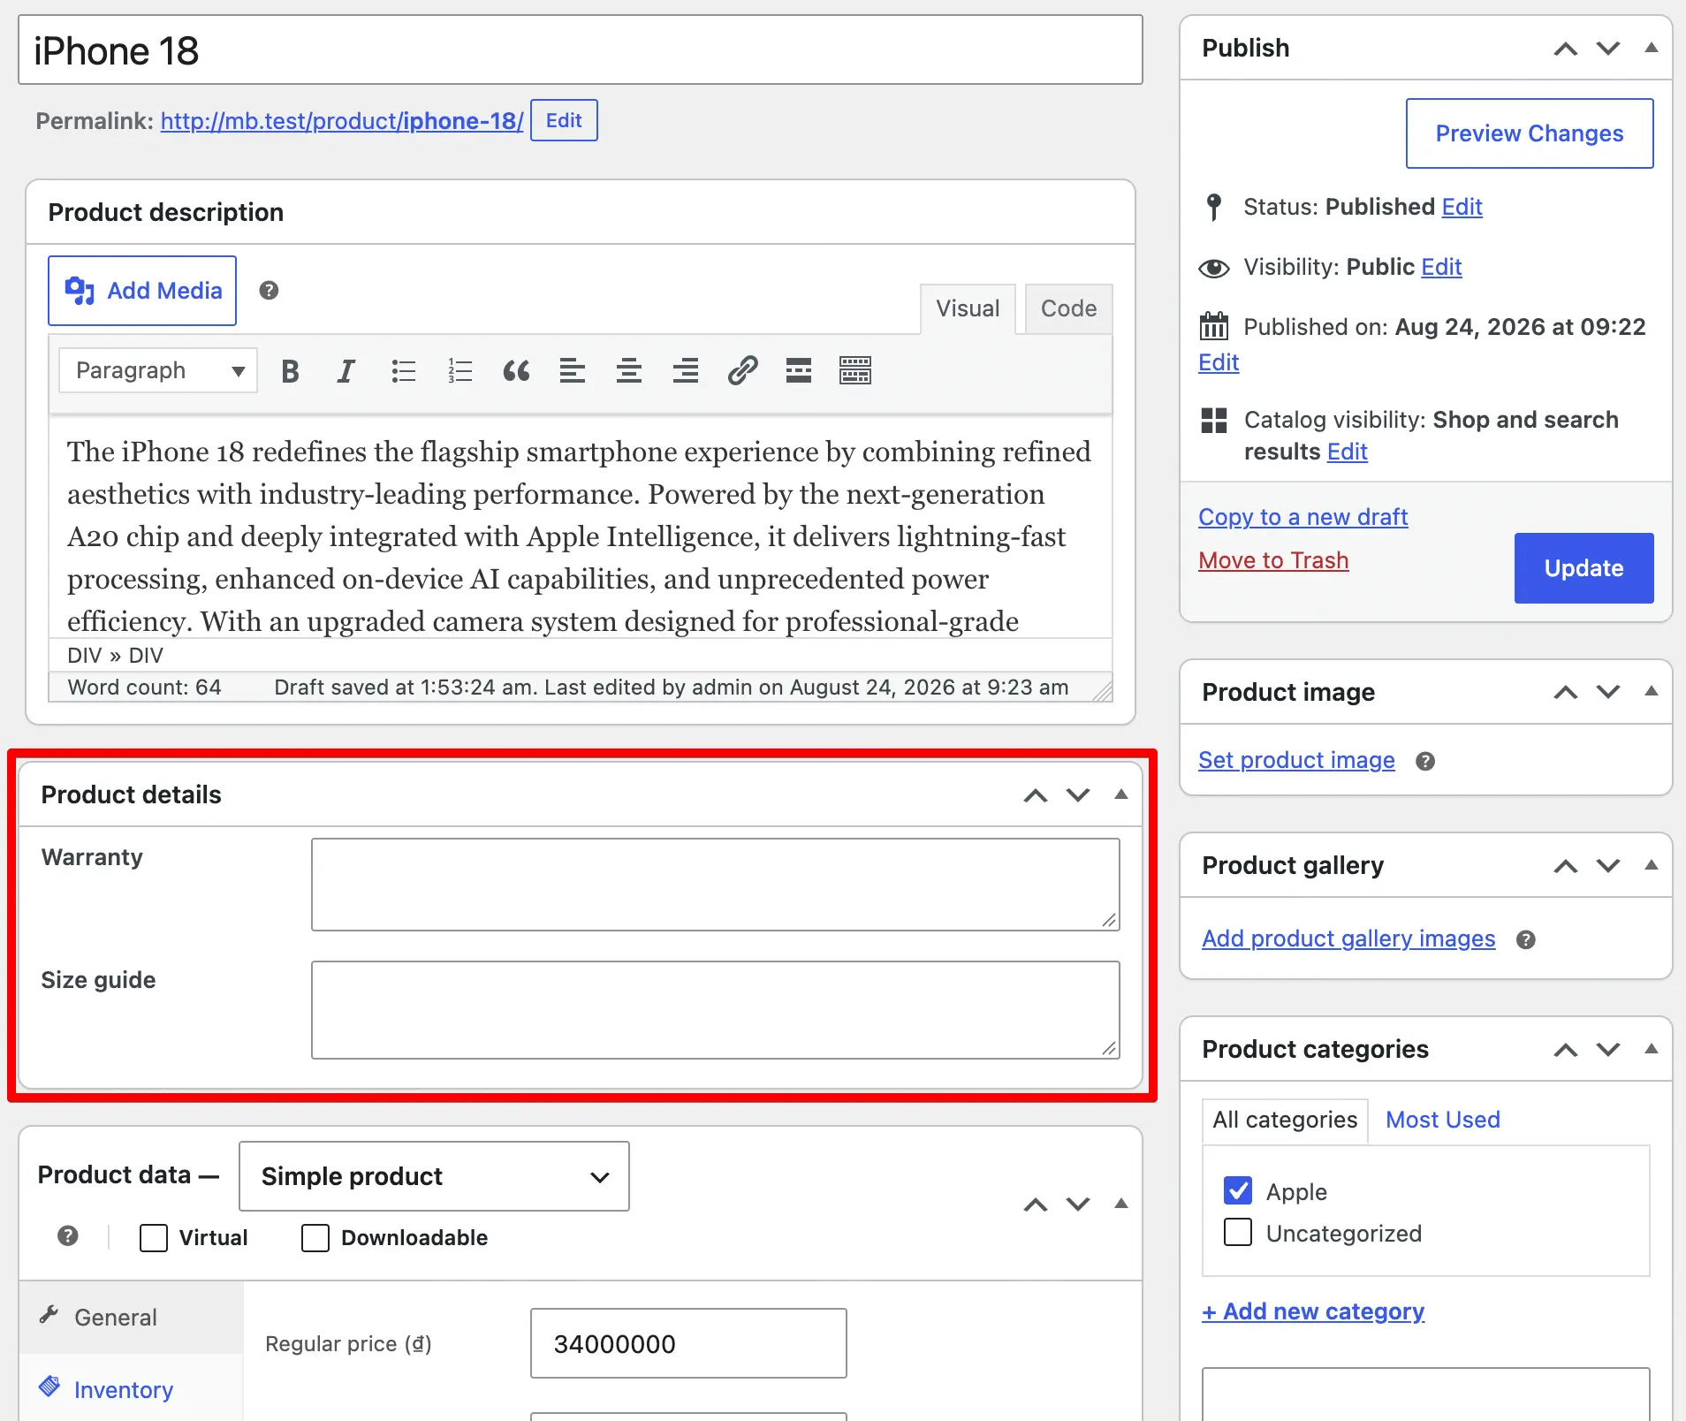The width and height of the screenshot is (1686, 1421).
Task: Click help icon beside gallery images link
Action: point(1526,939)
